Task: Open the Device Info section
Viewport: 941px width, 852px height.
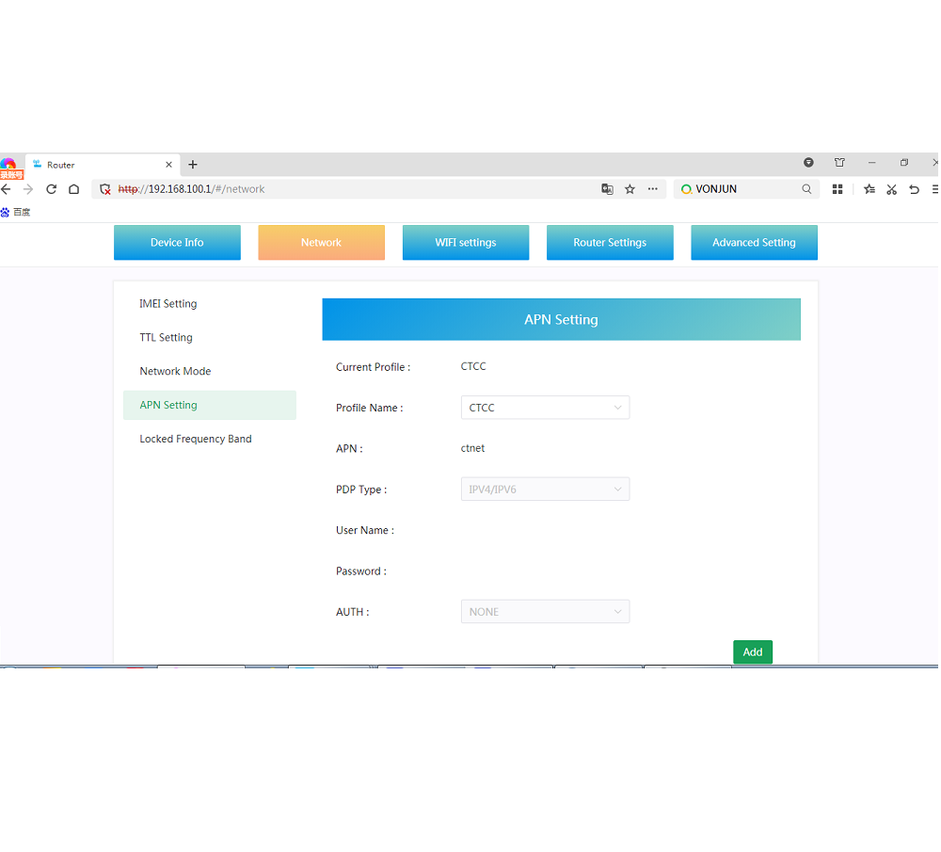Action: 177,243
